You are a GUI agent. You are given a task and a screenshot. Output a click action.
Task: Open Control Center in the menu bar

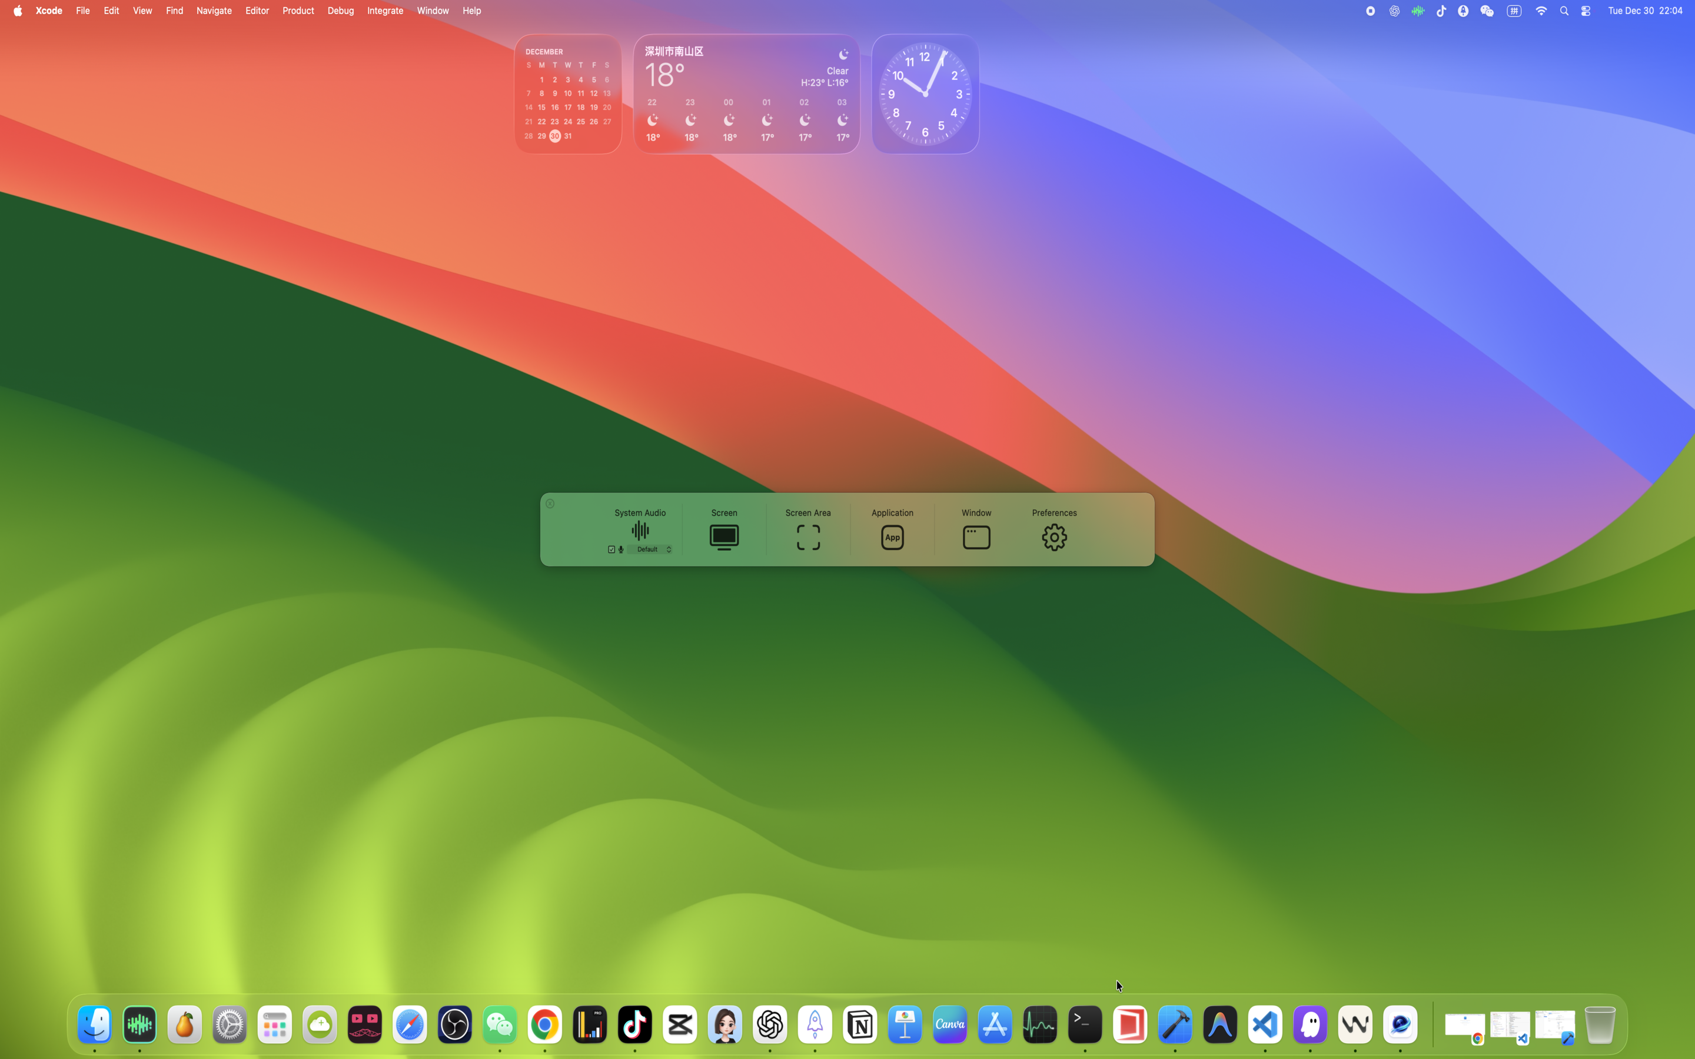(x=1586, y=11)
